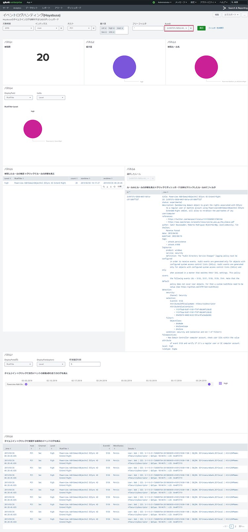Click the splunk>enterprise logo
248x532 pixels.
(13, 2)
